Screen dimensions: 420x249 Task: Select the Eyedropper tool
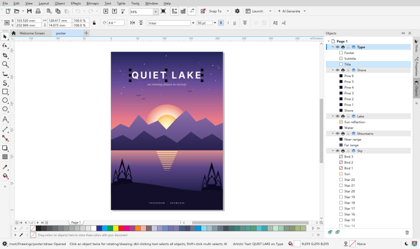point(5,167)
